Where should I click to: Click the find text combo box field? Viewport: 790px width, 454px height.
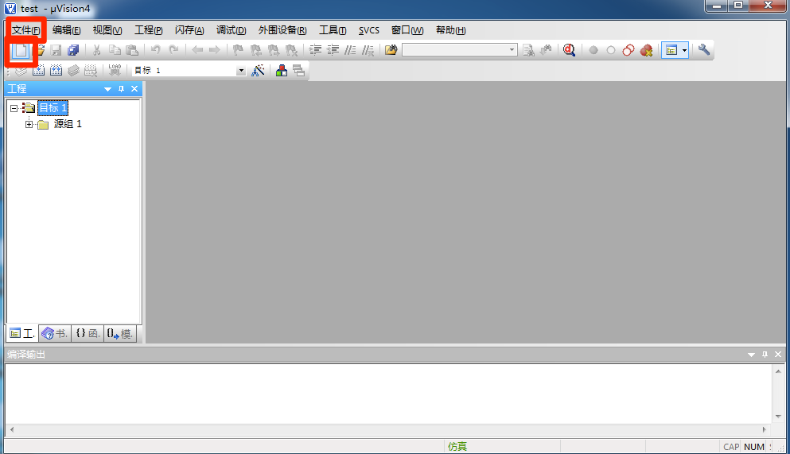pyautogui.click(x=454, y=50)
